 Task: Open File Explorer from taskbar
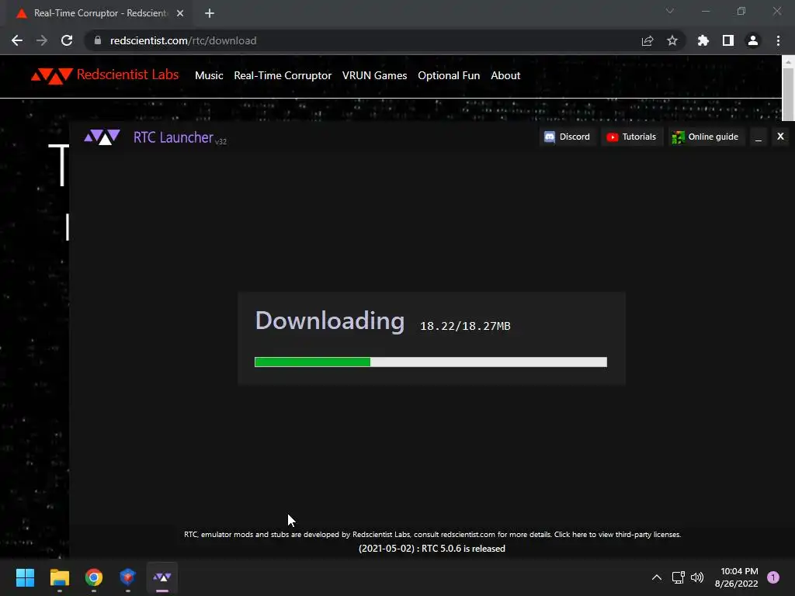coord(59,577)
